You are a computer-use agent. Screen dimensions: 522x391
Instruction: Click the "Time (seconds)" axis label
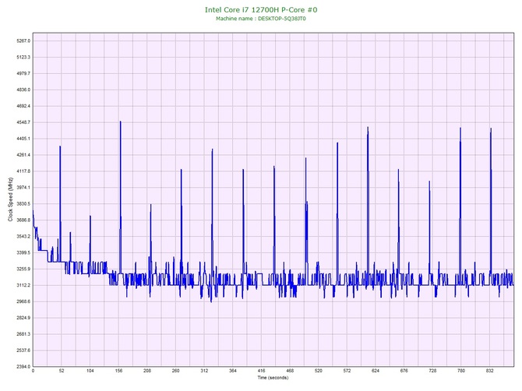tap(273, 377)
